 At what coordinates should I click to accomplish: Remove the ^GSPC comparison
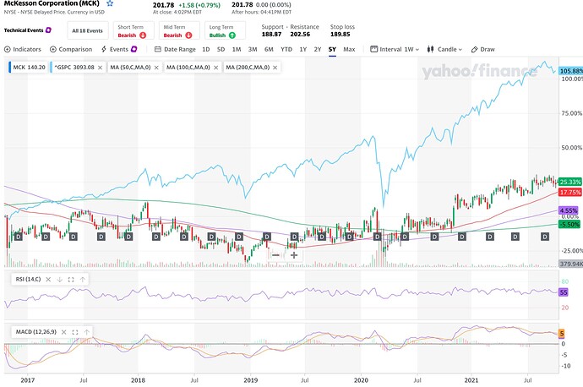point(100,68)
